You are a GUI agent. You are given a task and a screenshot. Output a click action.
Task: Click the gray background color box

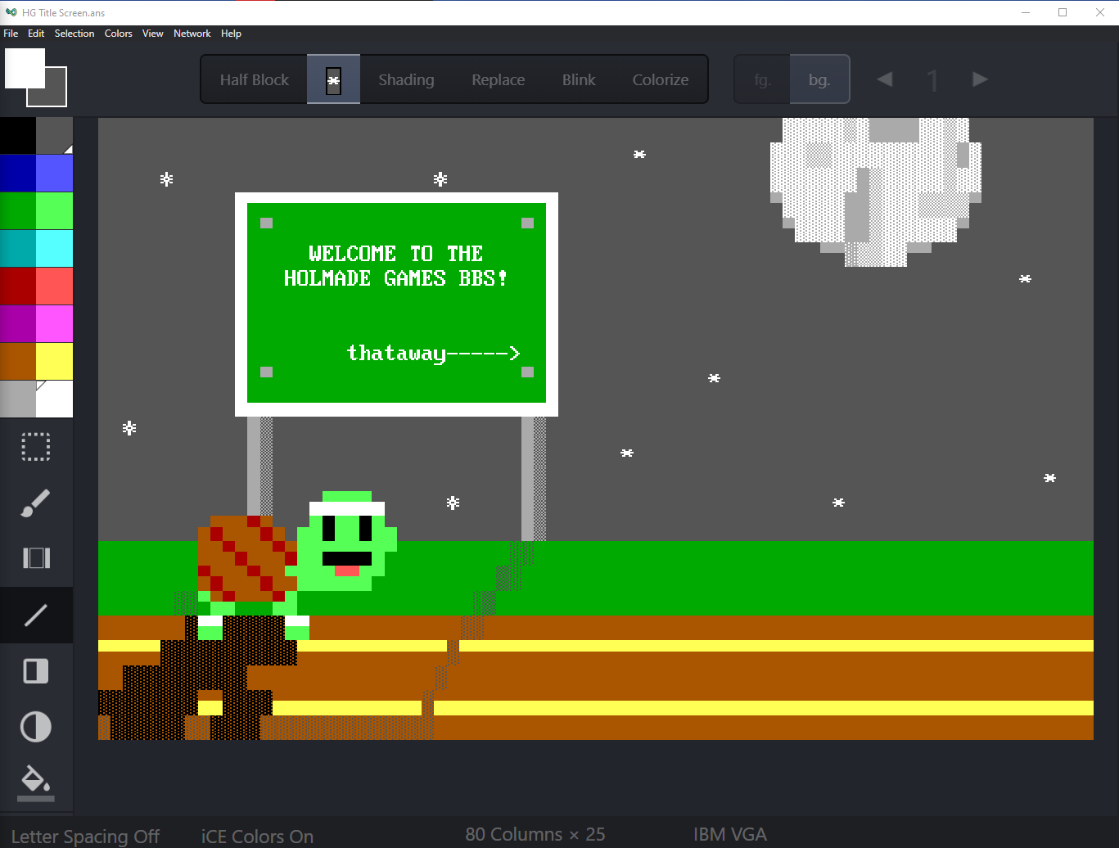pyautogui.click(x=56, y=96)
